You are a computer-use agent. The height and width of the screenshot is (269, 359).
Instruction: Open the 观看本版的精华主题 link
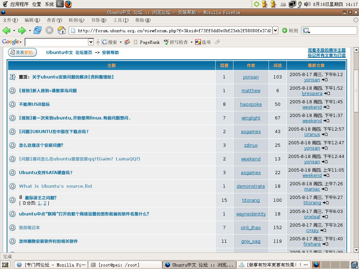[326, 50]
